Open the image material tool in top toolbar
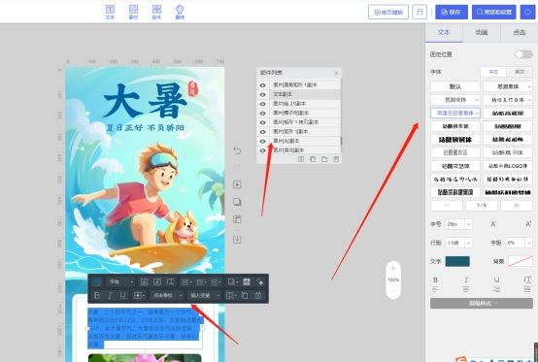Viewport: 538px width, 362px height. (133, 12)
